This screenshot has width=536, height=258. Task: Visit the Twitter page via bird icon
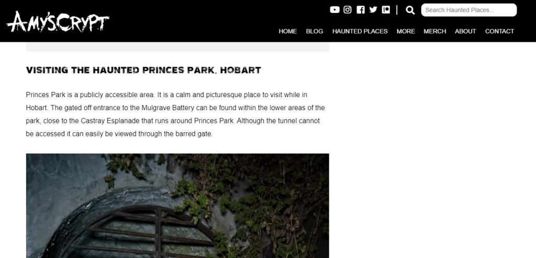click(373, 10)
